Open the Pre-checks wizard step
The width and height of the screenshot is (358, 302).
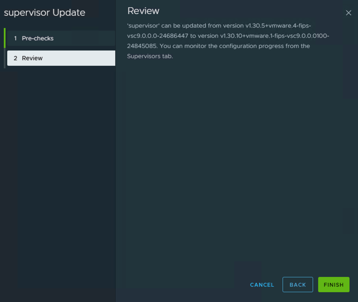pos(38,38)
